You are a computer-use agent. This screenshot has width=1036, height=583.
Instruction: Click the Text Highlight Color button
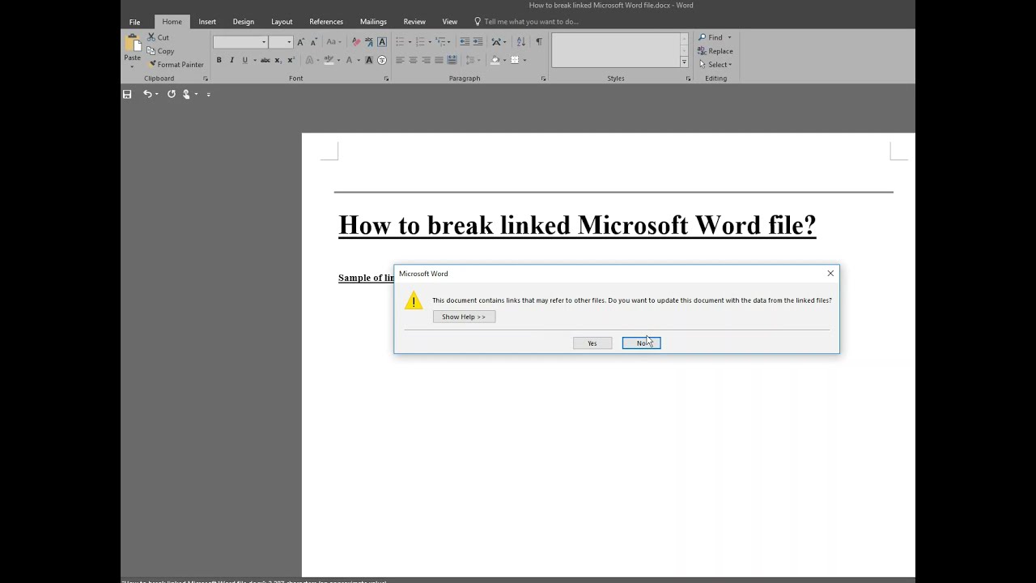pos(329,60)
